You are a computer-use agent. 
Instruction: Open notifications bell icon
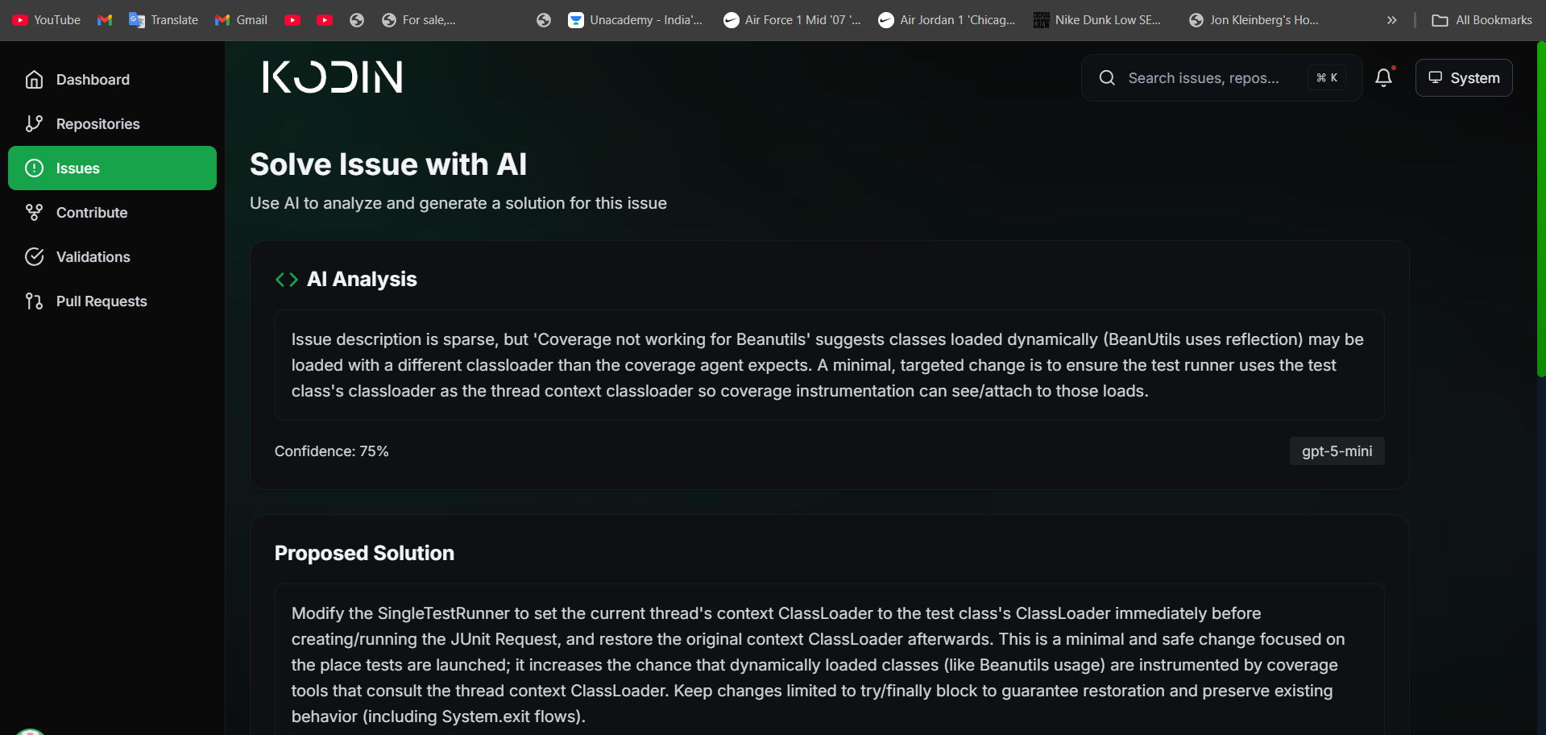coord(1384,77)
